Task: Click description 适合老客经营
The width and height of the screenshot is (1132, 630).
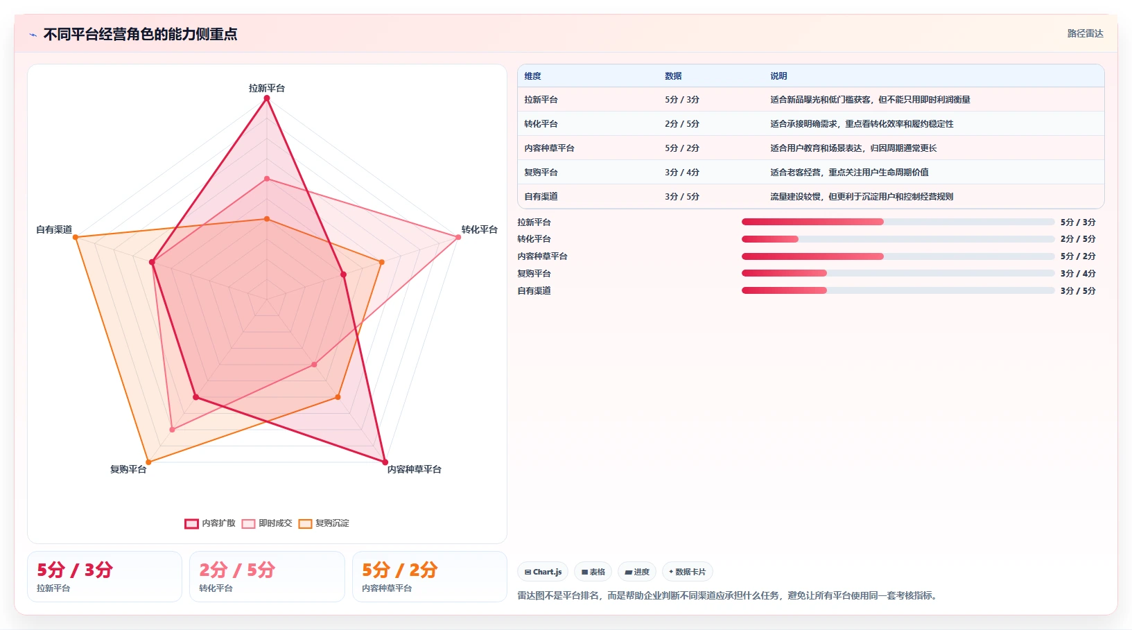Action: coord(849,173)
